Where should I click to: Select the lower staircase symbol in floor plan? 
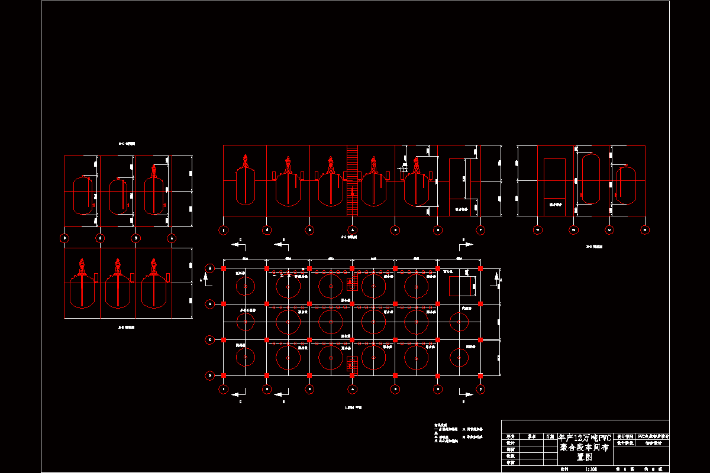[x=352, y=365]
